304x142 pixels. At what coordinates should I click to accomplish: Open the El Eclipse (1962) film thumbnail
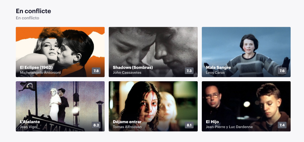[x=60, y=48]
